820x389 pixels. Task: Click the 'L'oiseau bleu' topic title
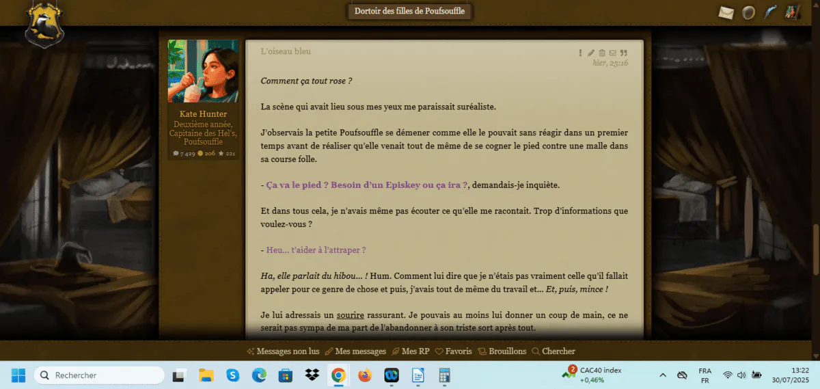[x=286, y=51]
